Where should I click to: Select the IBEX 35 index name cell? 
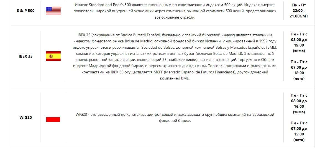click(25, 56)
